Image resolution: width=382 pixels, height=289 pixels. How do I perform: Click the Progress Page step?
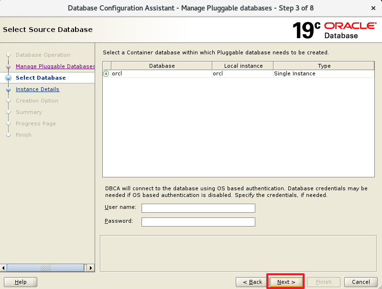tap(36, 124)
